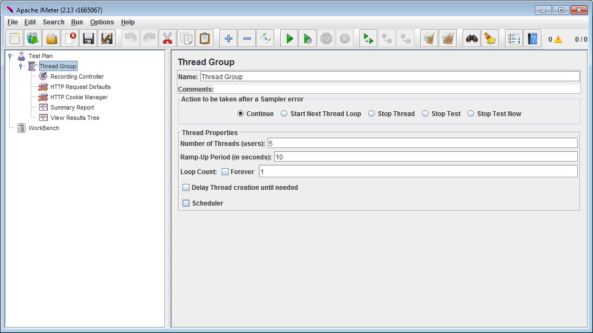Click the Ramp-Up Period field
Viewport: 593px width, 333px height.
coord(426,157)
